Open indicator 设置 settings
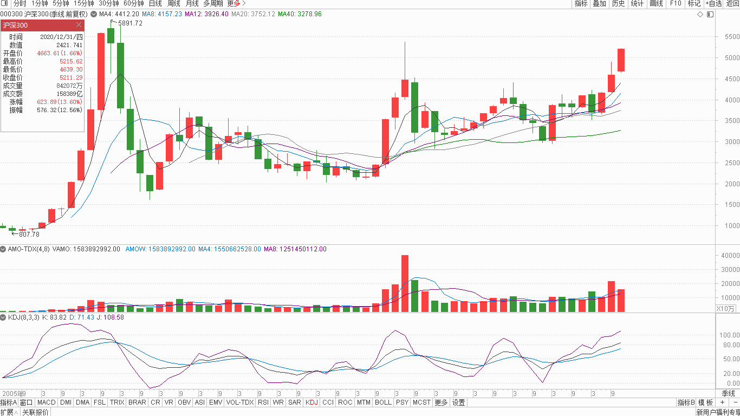Viewport: 740px width, 416px height. pos(459,402)
